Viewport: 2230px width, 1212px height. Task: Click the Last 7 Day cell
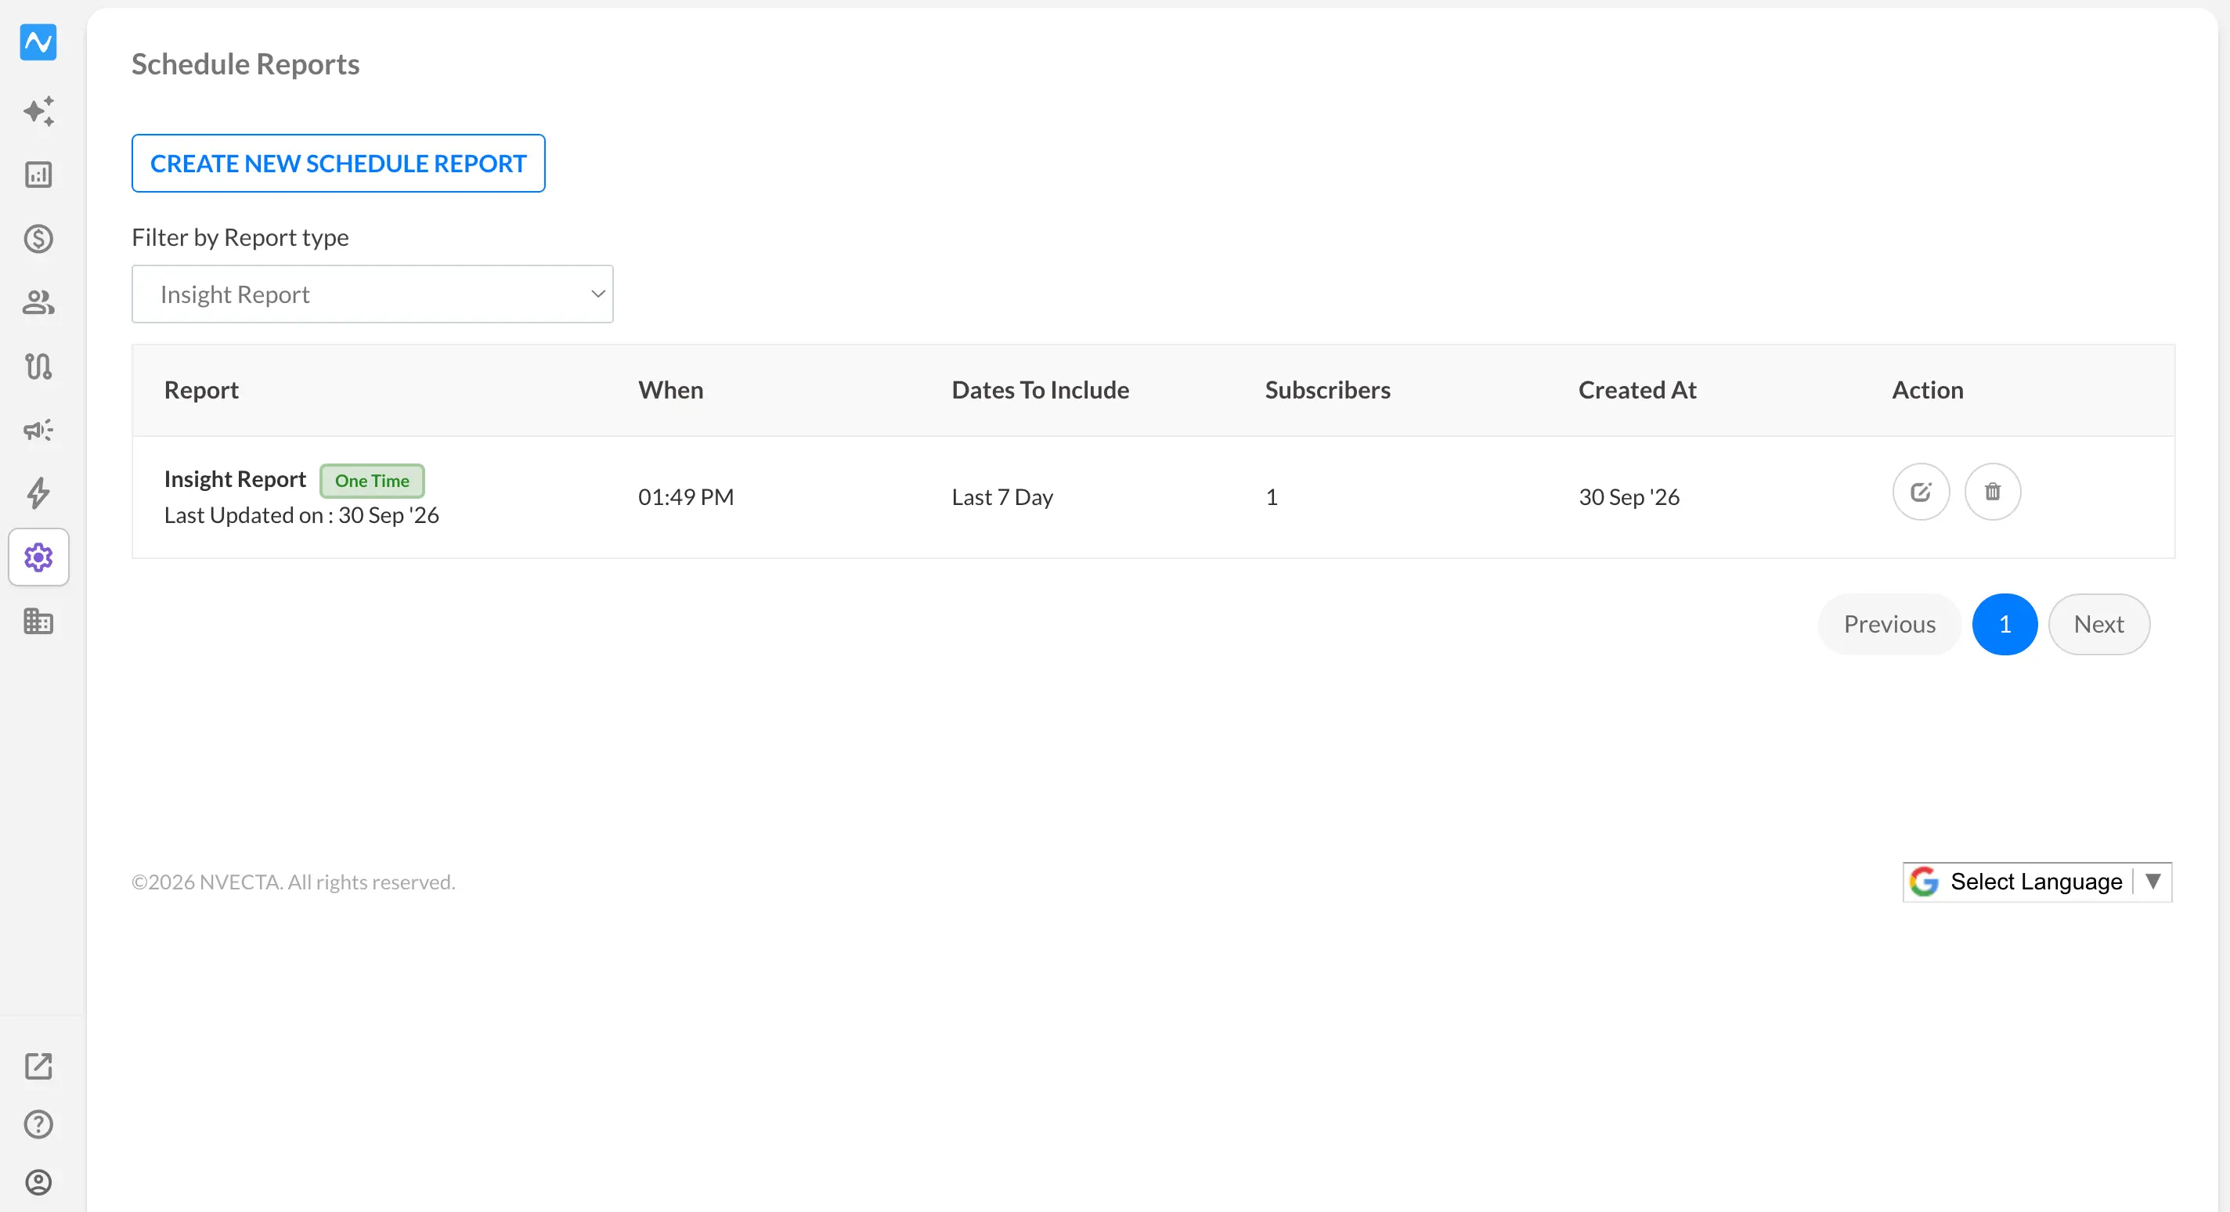[x=1002, y=497]
